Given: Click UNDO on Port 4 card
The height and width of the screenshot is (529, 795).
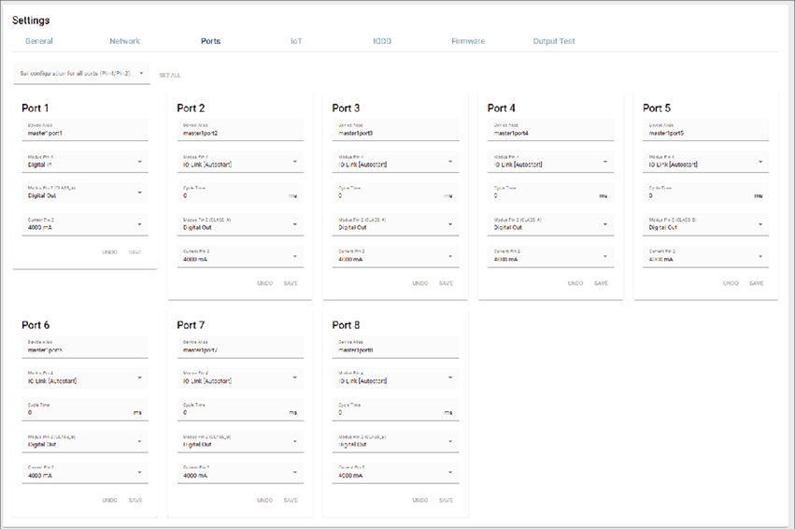Looking at the screenshot, I should coord(575,283).
